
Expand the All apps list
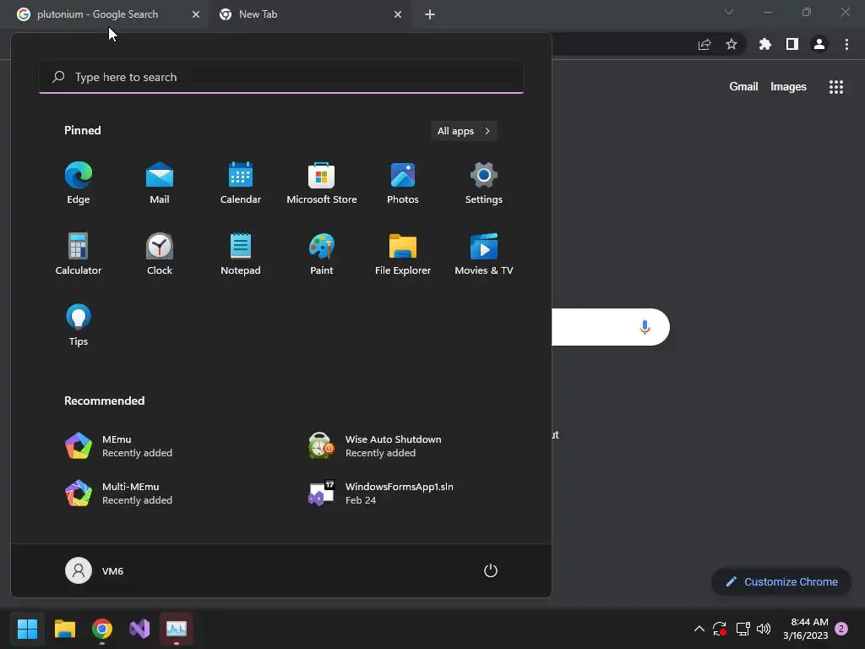coord(464,131)
